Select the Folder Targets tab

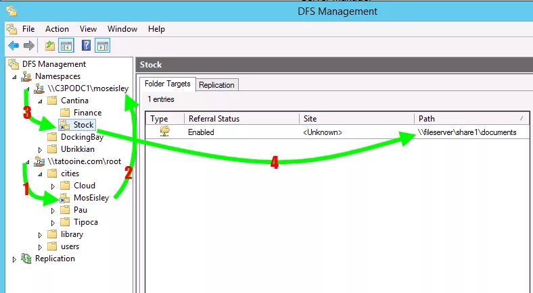click(168, 84)
